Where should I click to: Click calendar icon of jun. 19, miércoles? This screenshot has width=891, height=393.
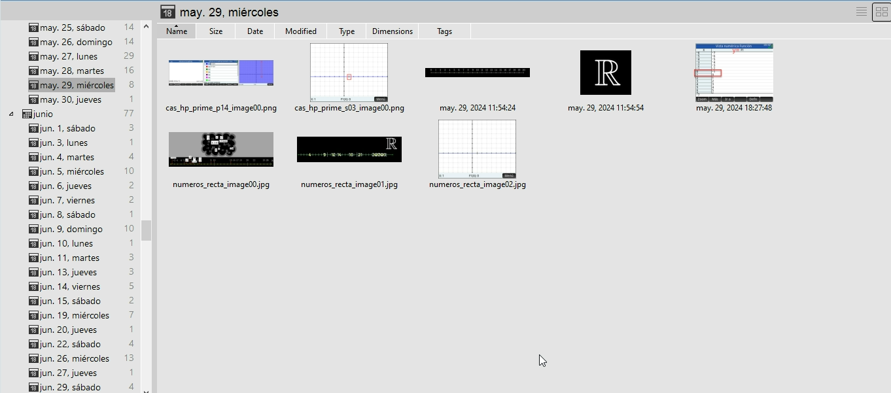click(34, 315)
